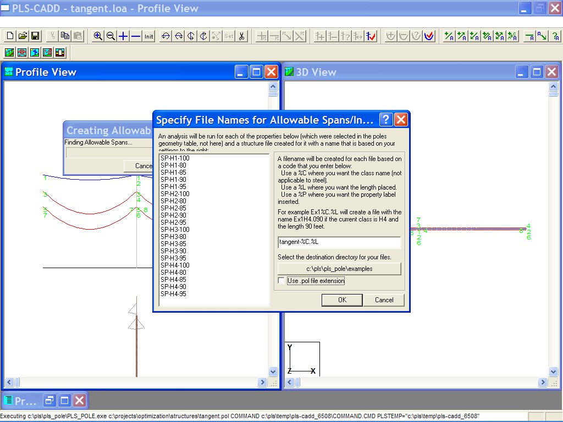This screenshot has width=563, height=422.
Task: Select SP-H1-100 in the properties list
Action: pos(176,159)
